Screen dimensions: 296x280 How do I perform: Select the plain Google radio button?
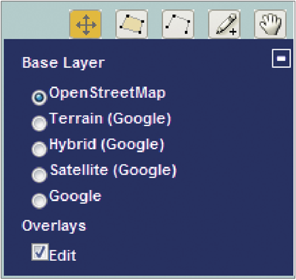[39, 200]
